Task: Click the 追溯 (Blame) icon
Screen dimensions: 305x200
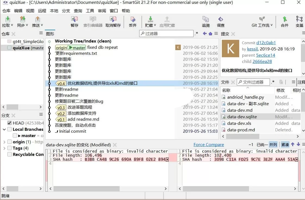Action: 206,22
